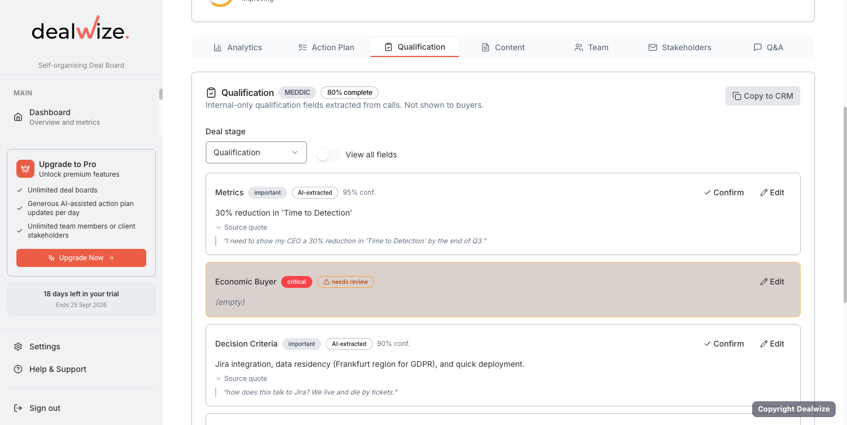Click the checkmark icon for Metrics Confirm

pos(708,192)
